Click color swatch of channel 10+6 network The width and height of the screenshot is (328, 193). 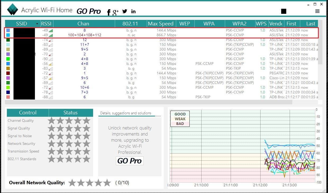coord(8,87)
